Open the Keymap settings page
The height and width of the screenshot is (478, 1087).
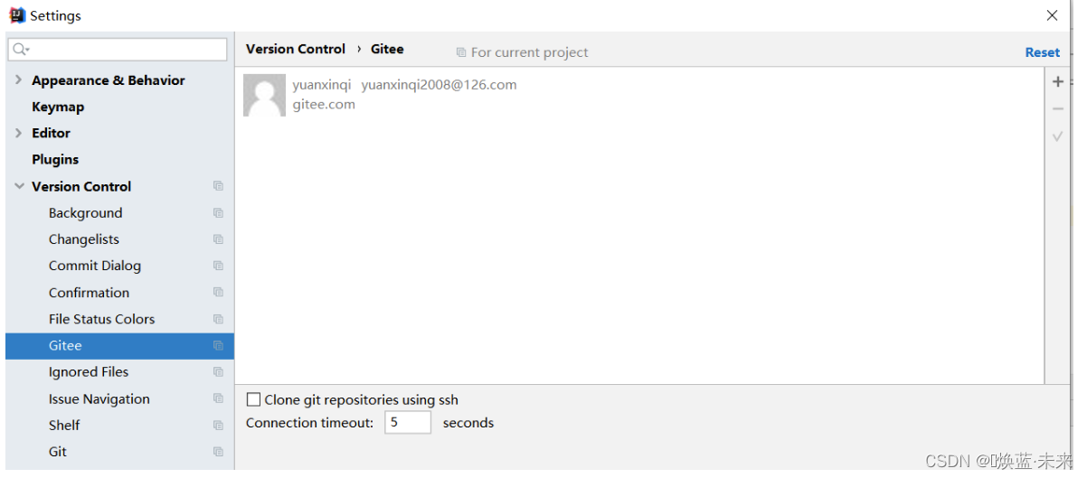[58, 107]
